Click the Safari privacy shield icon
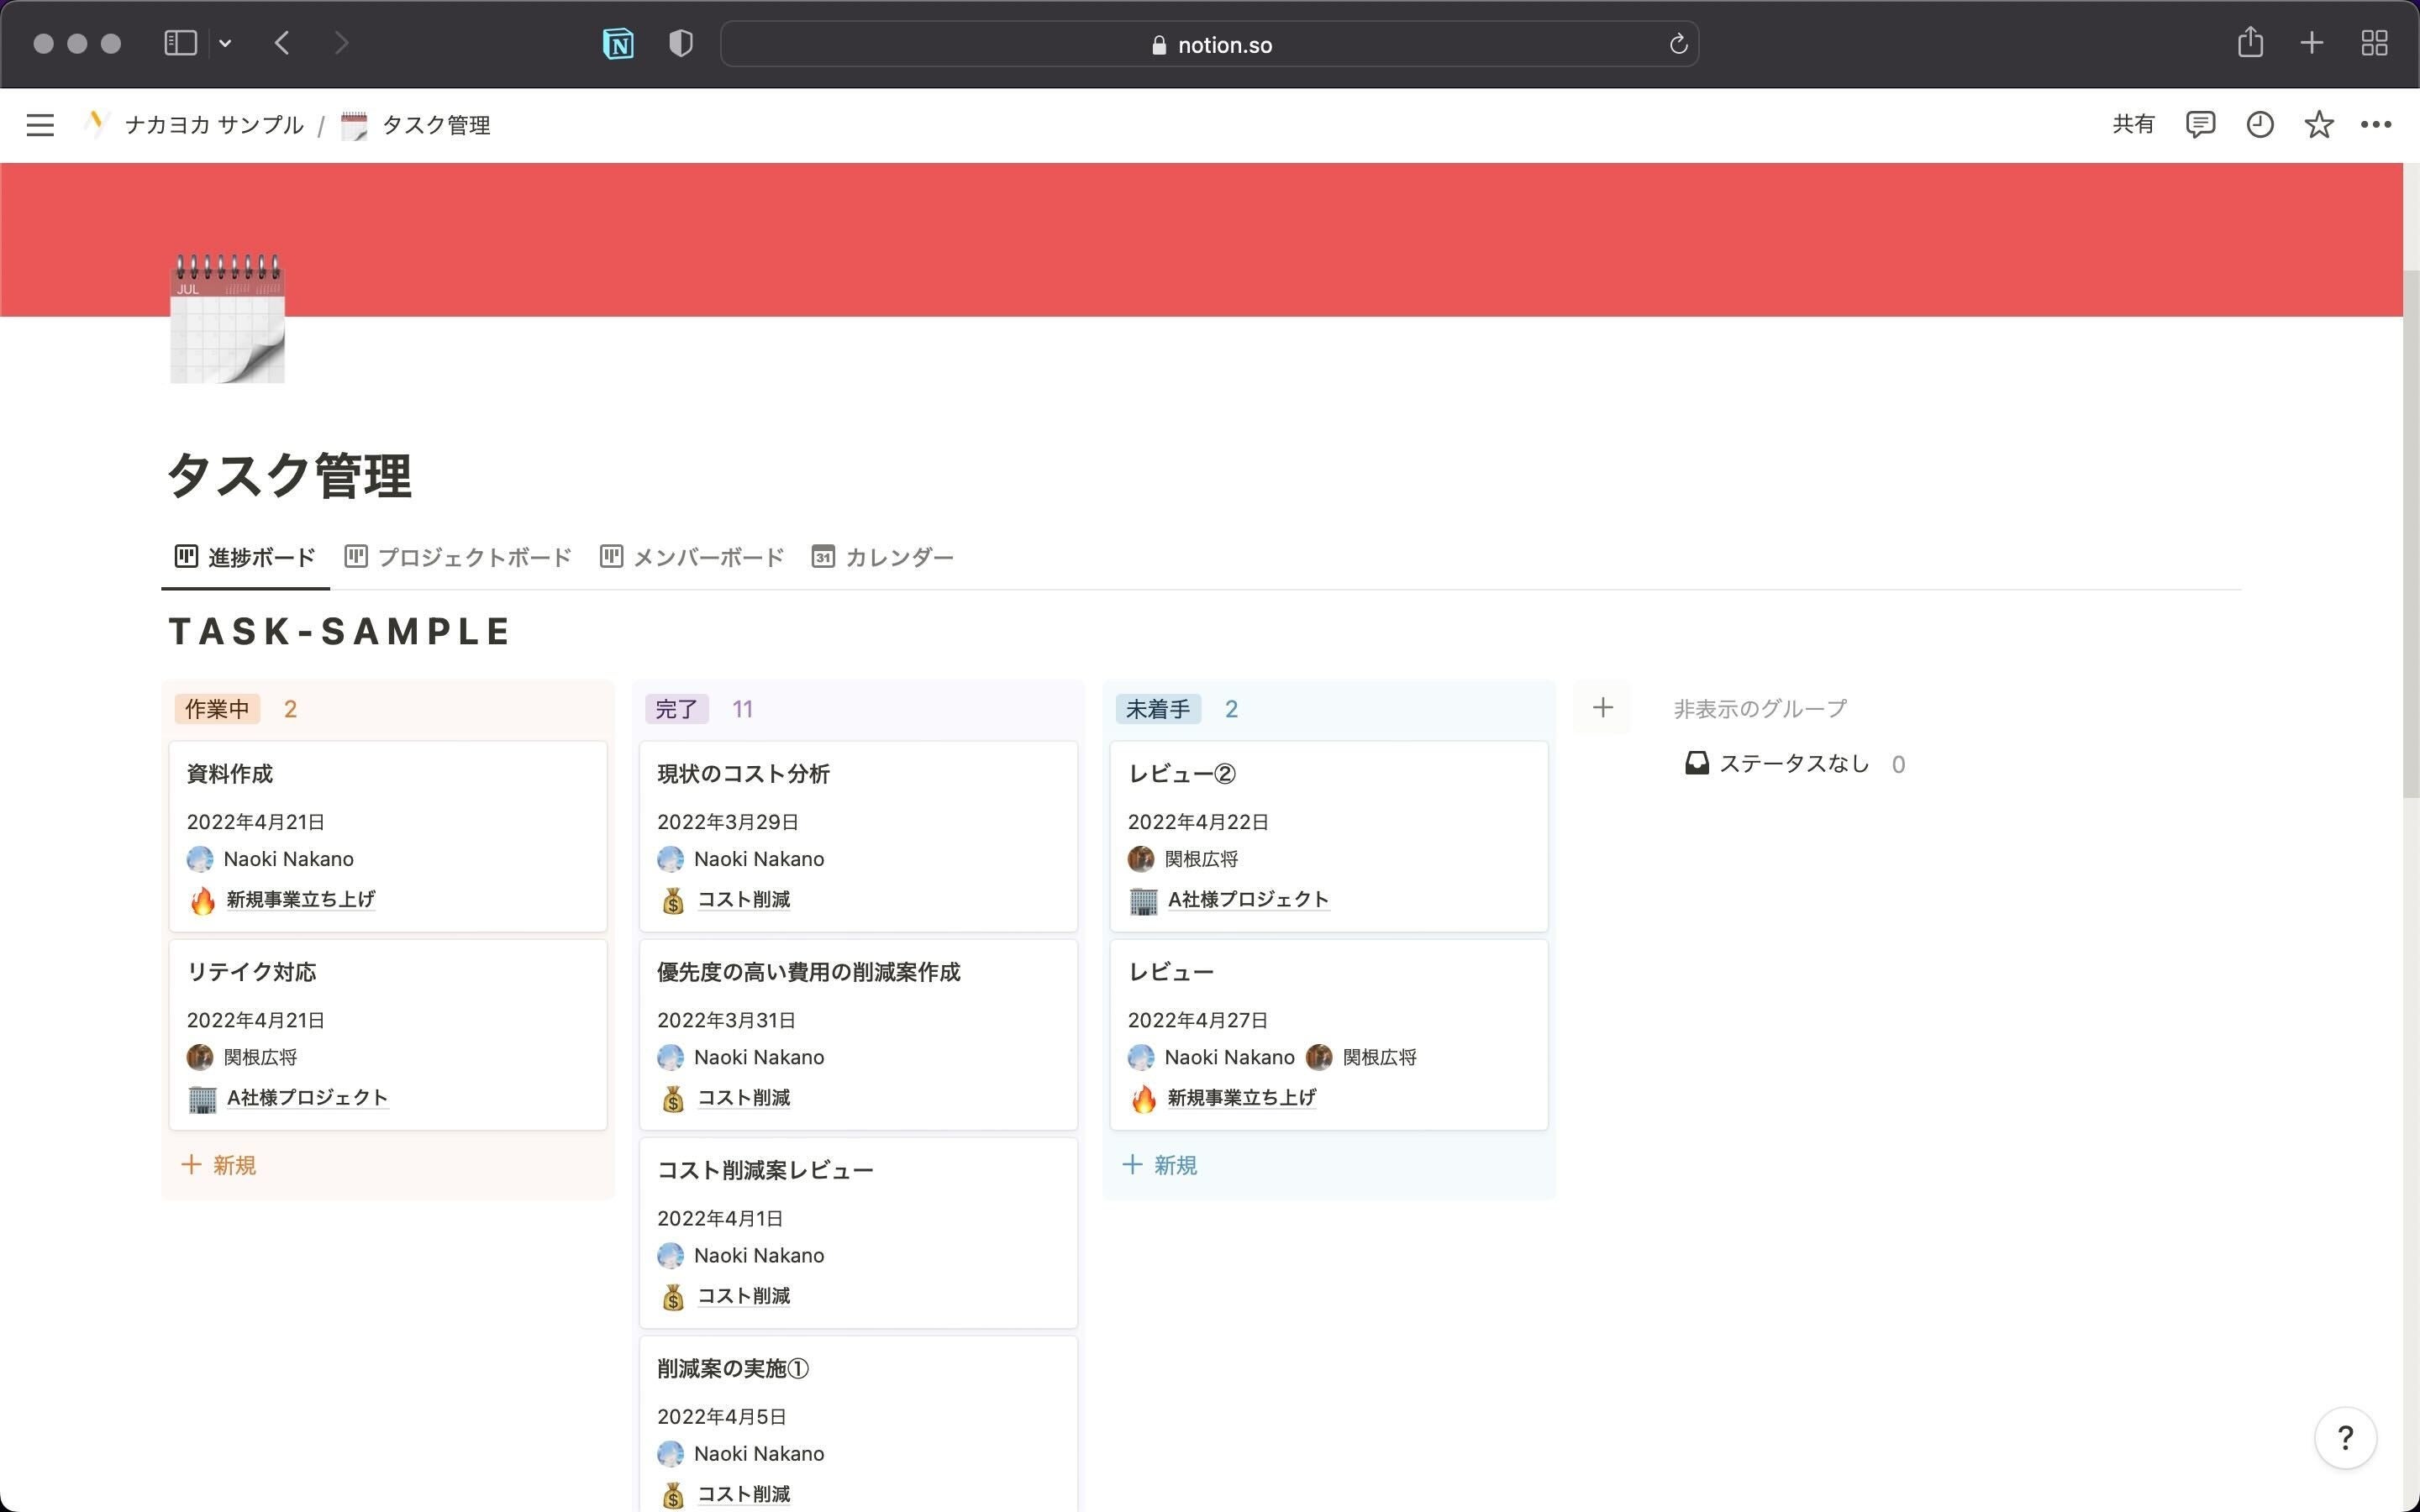 pyautogui.click(x=681, y=44)
